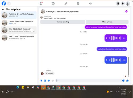
Task: Open the Facebook search magnifier
Action: (9, 3)
